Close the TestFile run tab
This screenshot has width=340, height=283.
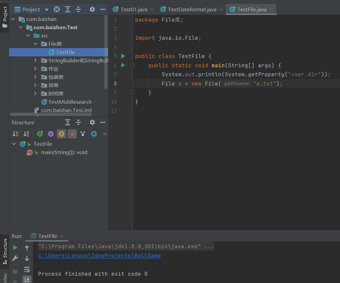coord(62,236)
